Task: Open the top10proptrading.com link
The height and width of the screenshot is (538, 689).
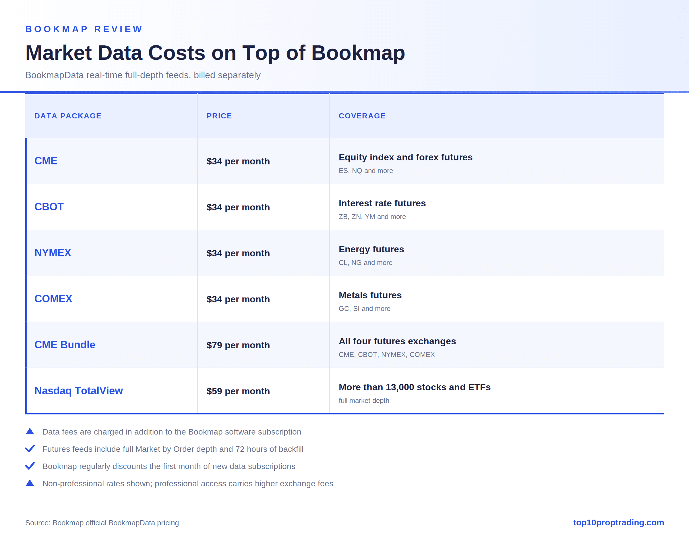Action: point(618,522)
